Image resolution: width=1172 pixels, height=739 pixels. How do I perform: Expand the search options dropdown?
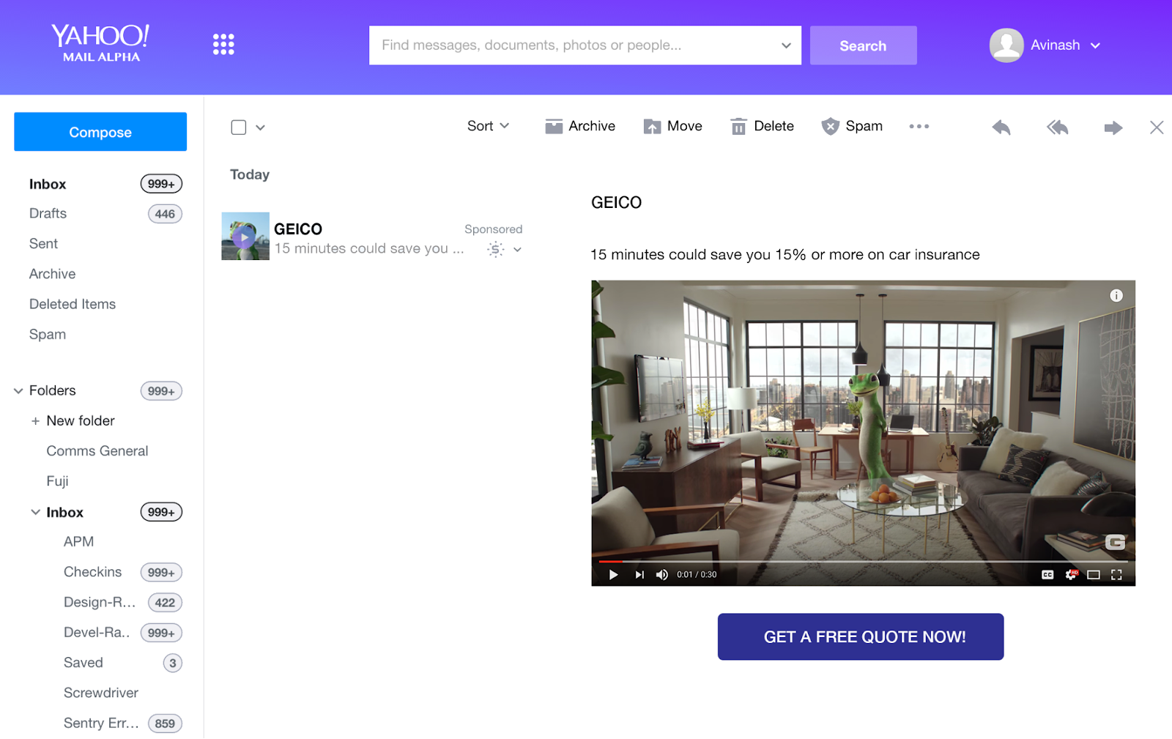point(786,45)
